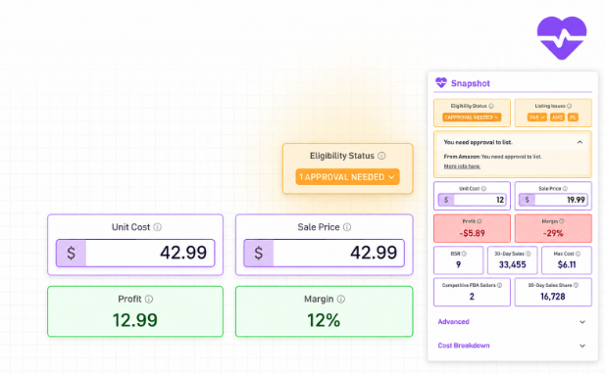The image size is (605, 374).
Task: Click the Margin value -29%
Action: (553, 233)
